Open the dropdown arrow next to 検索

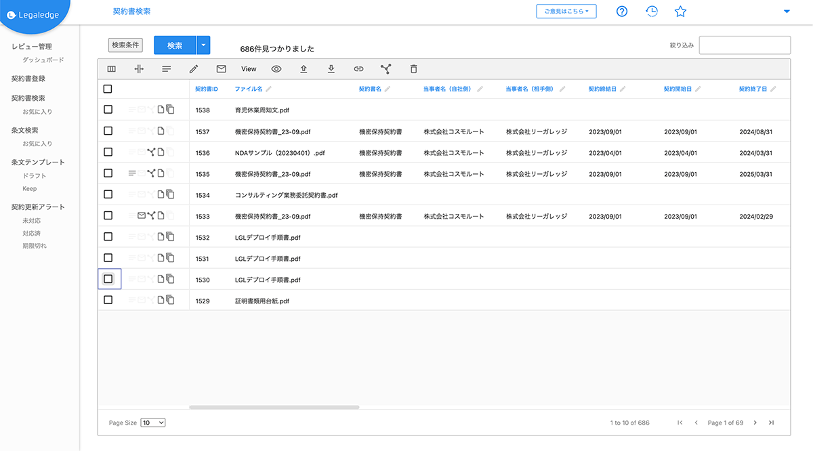[203, 45]
